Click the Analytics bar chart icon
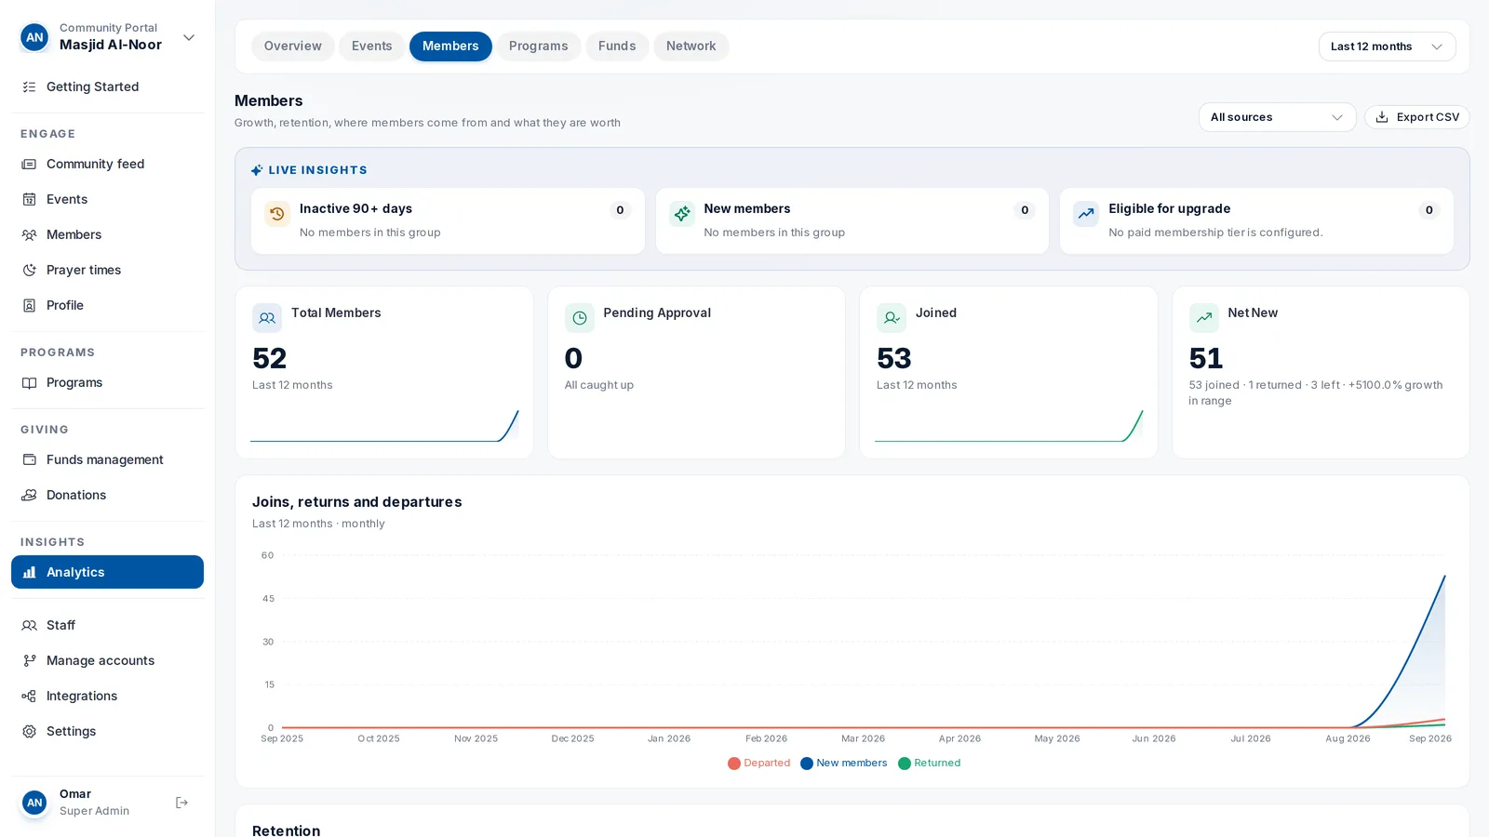The height and width of the screenshot is (837, 1489). (29, 572)
